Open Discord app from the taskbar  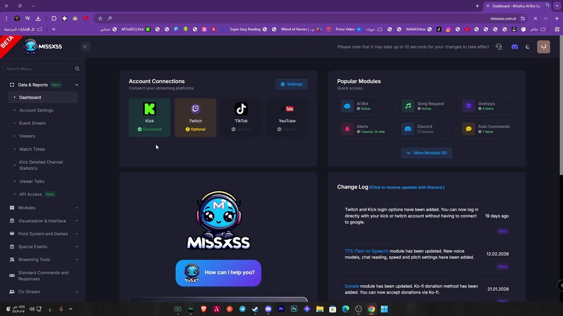(268, 309)
